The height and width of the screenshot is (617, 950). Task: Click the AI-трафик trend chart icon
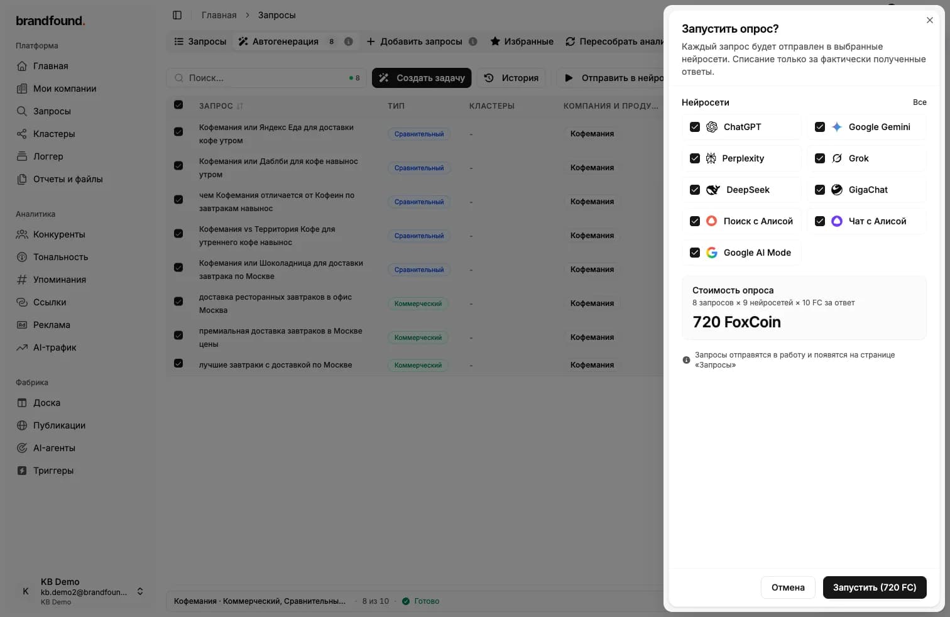tap(22, 347)
